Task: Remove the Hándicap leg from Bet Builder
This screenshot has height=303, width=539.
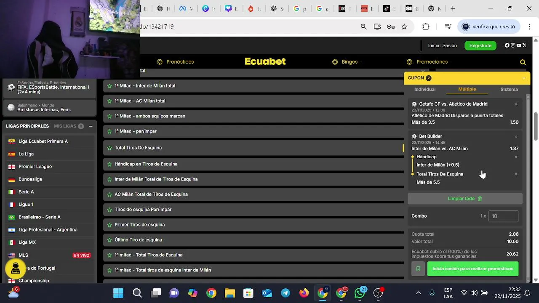Action: click(516, 157)
